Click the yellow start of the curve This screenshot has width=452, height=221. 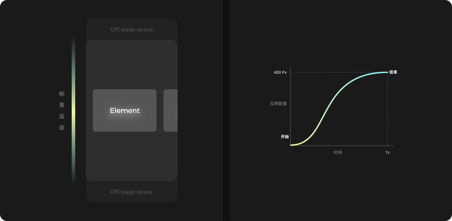point(292,145)
